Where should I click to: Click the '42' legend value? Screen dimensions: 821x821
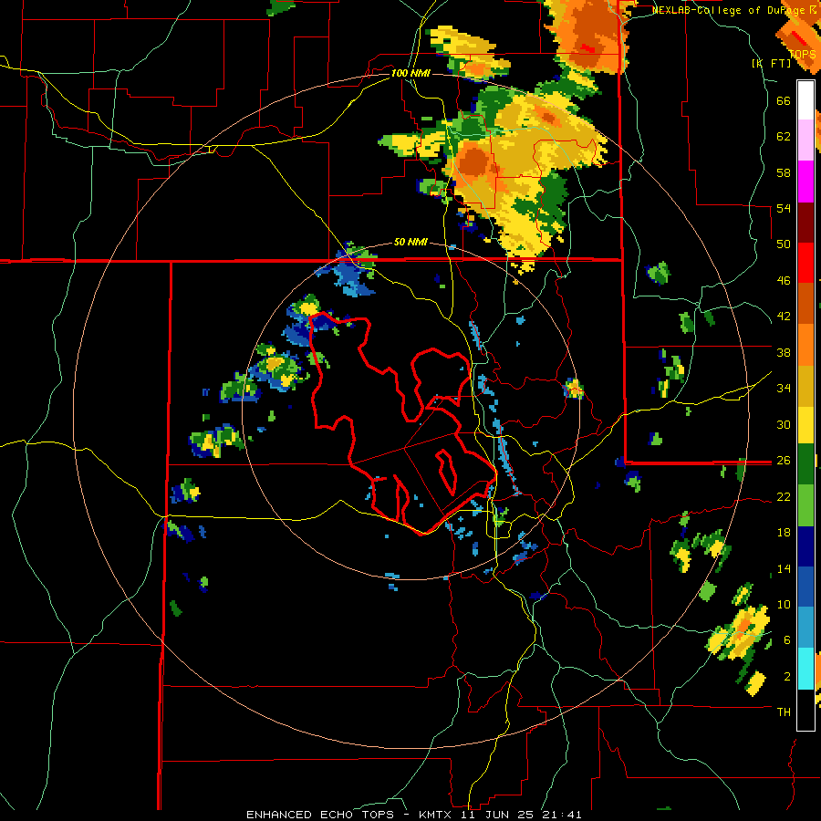coord(784,317)
